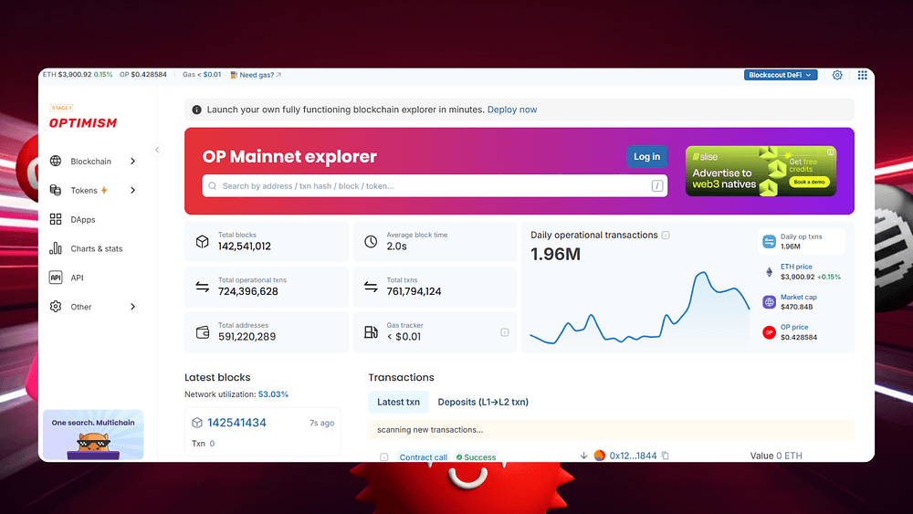Click the search by address input field
The width and height of the screenshot is (913, 514).
click(435, 186)
